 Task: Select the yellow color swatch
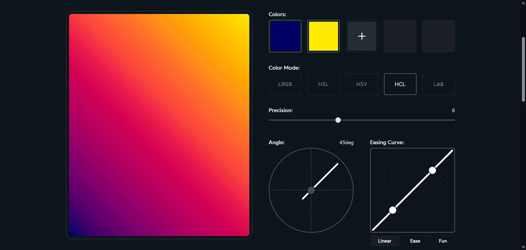coord(323,36)
